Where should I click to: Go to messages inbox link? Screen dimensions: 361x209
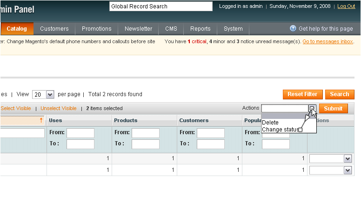[328, 41]
